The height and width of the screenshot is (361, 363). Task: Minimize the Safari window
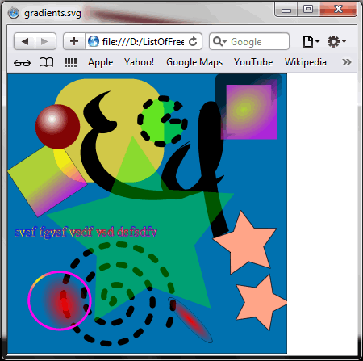286,10
